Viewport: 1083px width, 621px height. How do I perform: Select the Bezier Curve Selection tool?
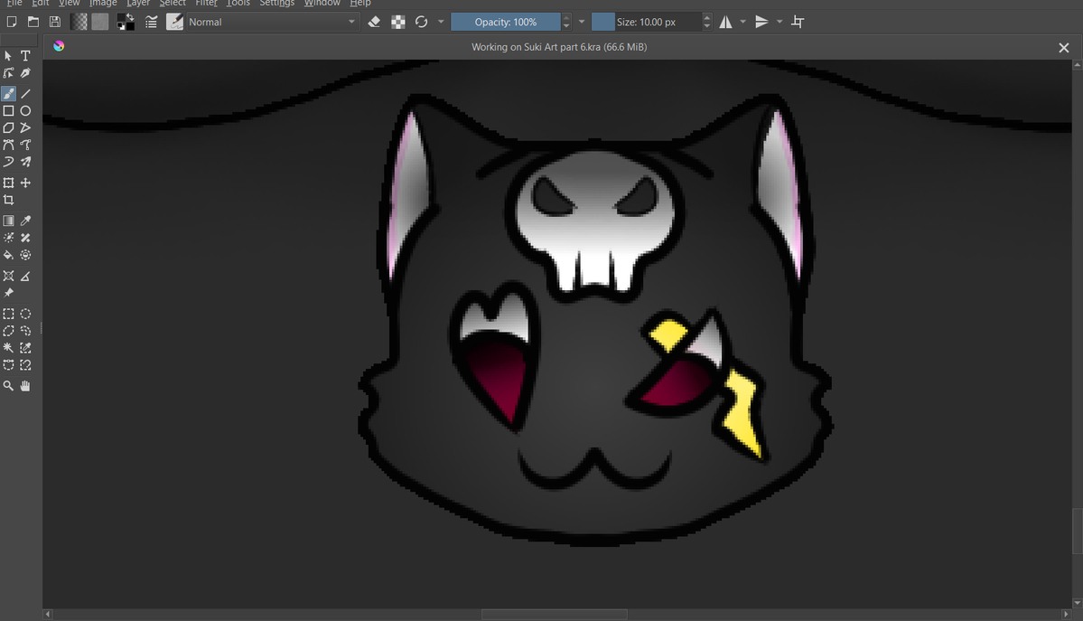point(8,365)
